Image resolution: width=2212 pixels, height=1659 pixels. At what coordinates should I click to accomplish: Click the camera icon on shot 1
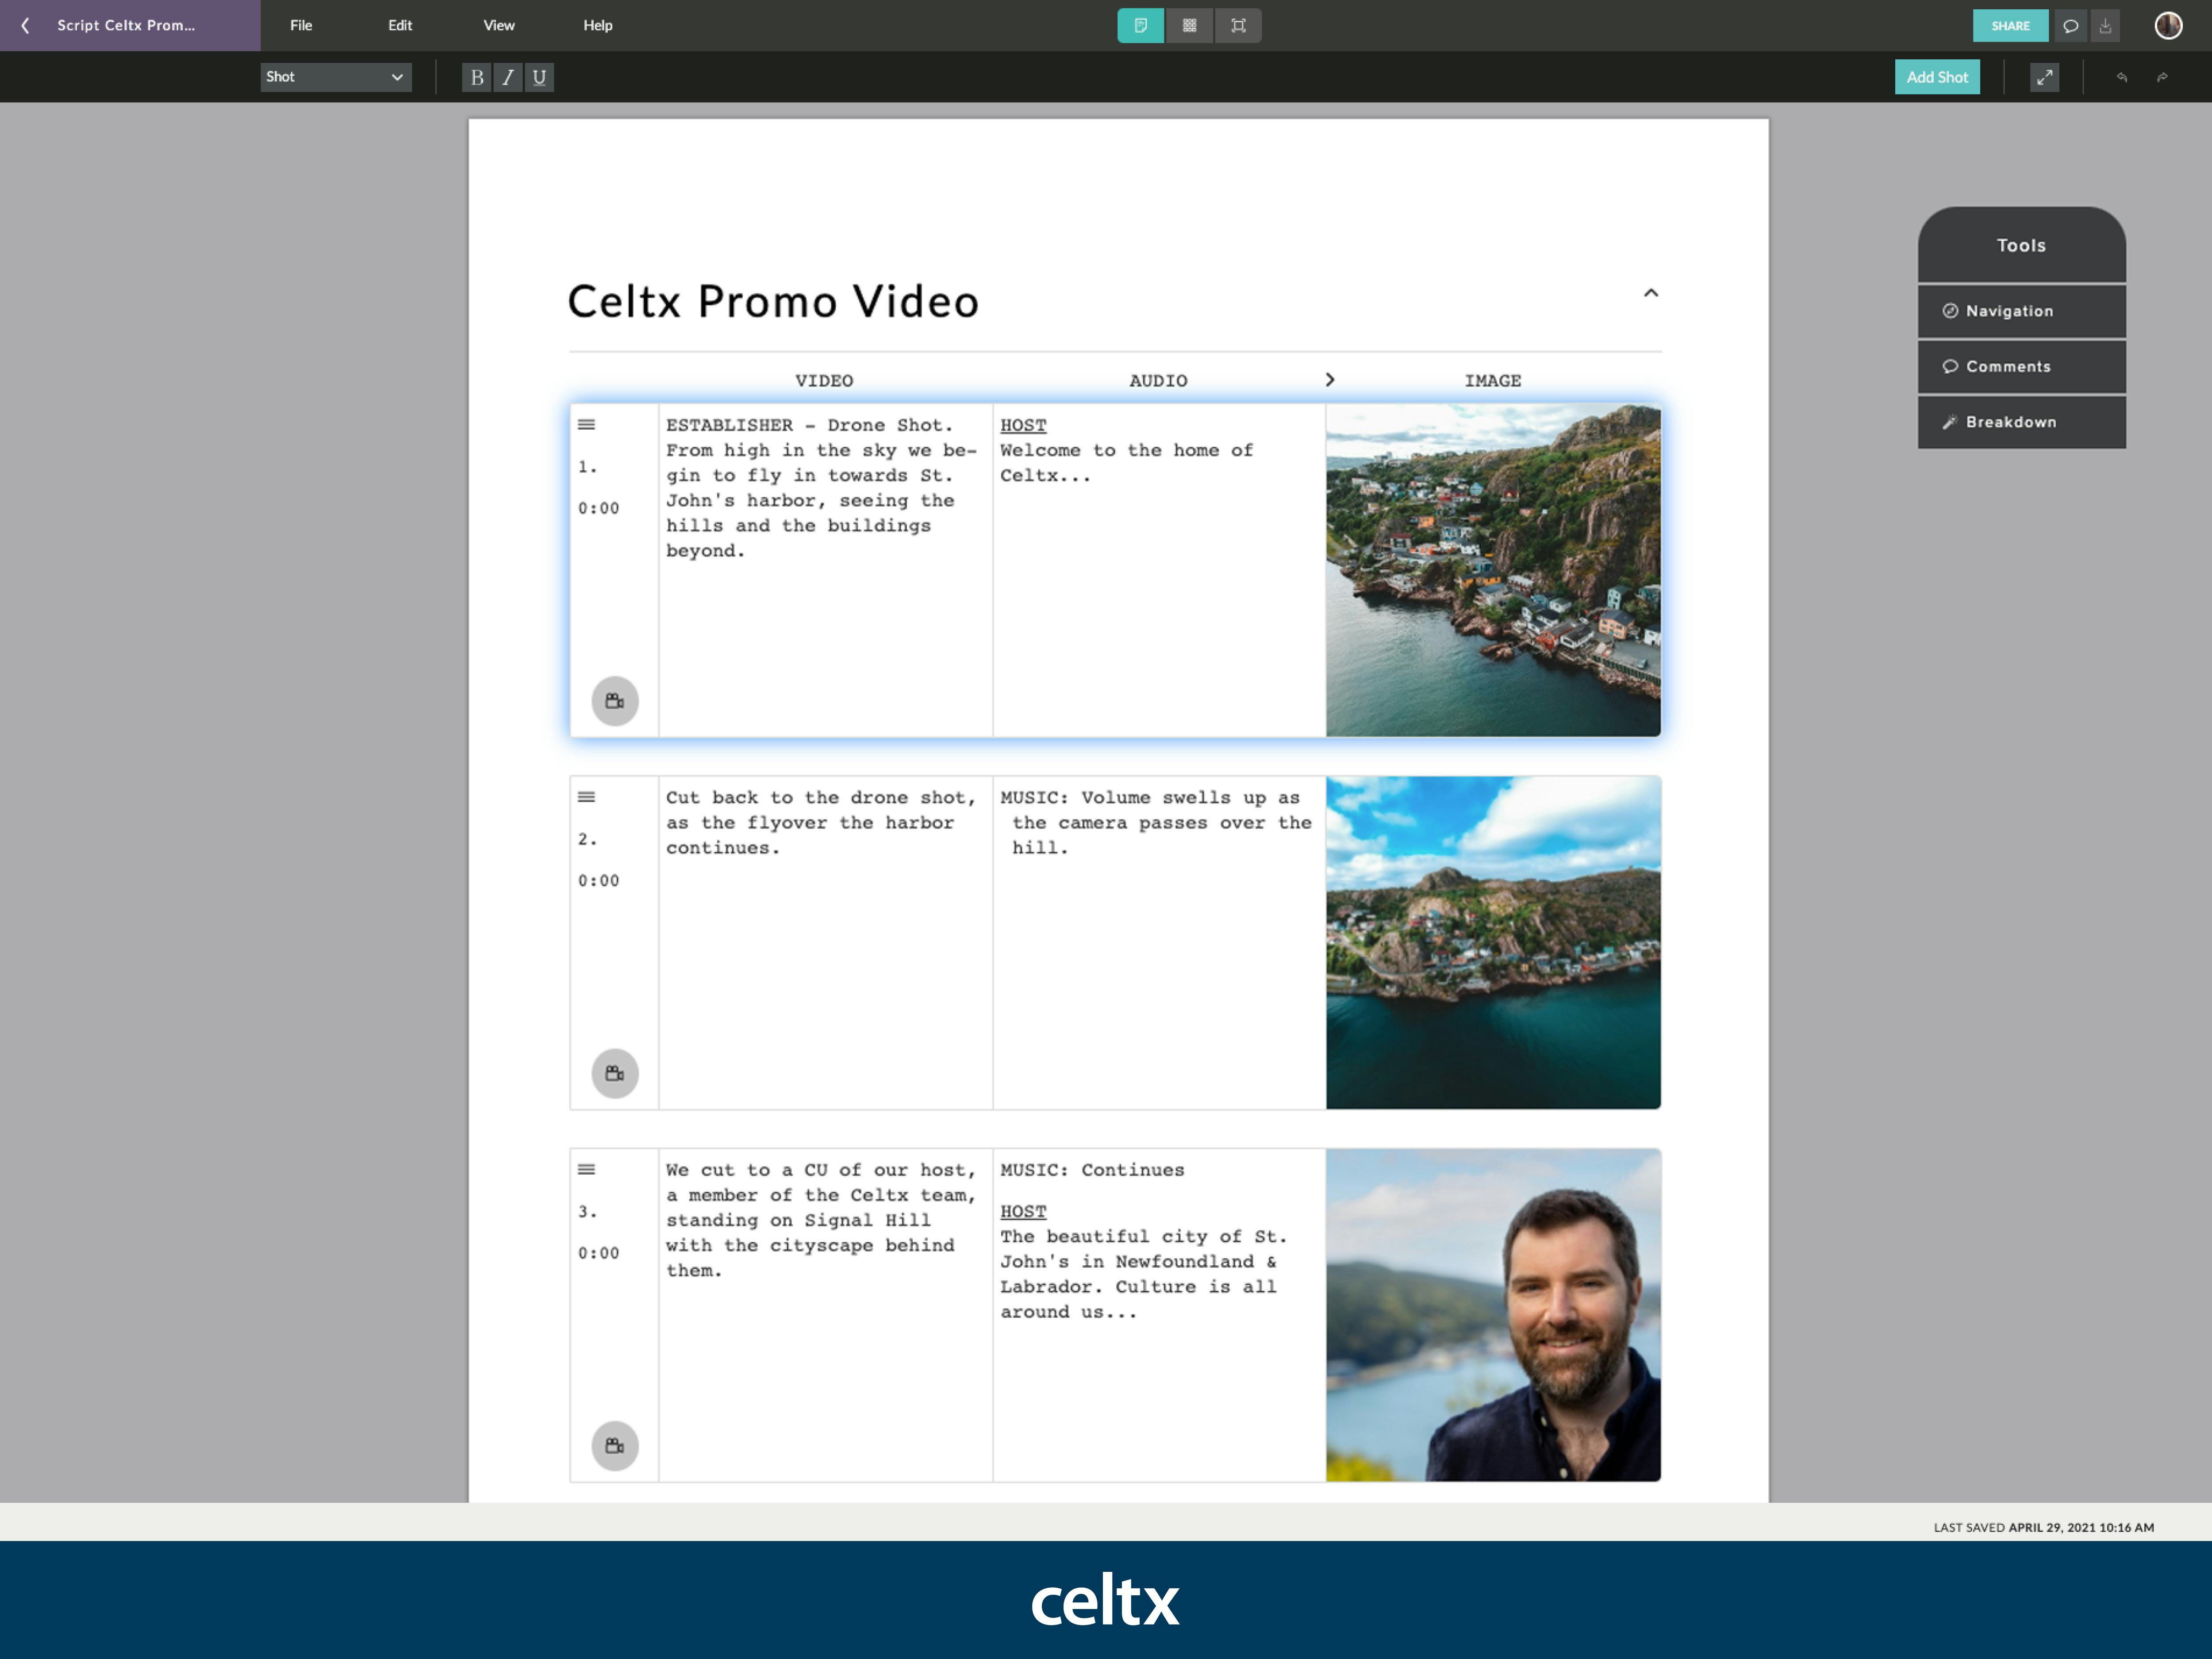pyautogui.click(x=614, y=701)
